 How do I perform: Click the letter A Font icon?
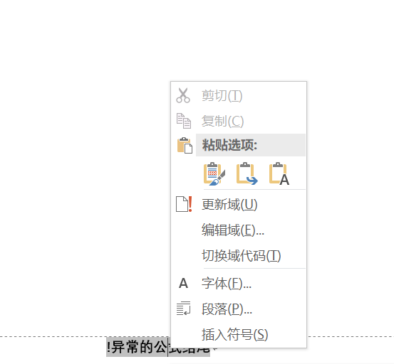click(x=183, y=284)
